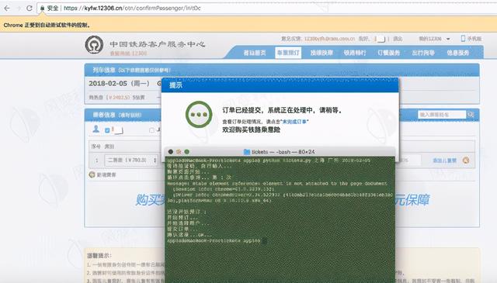The height and width of the screenshot is (283, 497).
Task: Click the browser forward arrow
Action: tap(18, 9)
